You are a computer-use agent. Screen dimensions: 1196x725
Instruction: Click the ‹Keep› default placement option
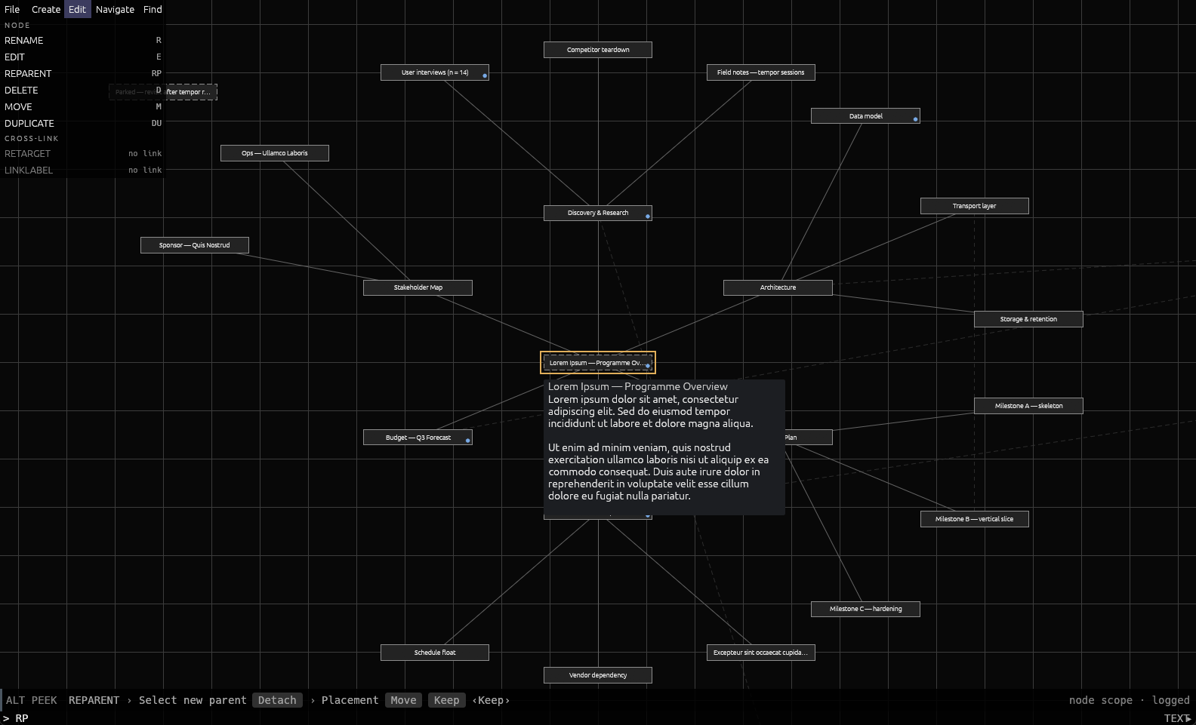tap(491, 700)
